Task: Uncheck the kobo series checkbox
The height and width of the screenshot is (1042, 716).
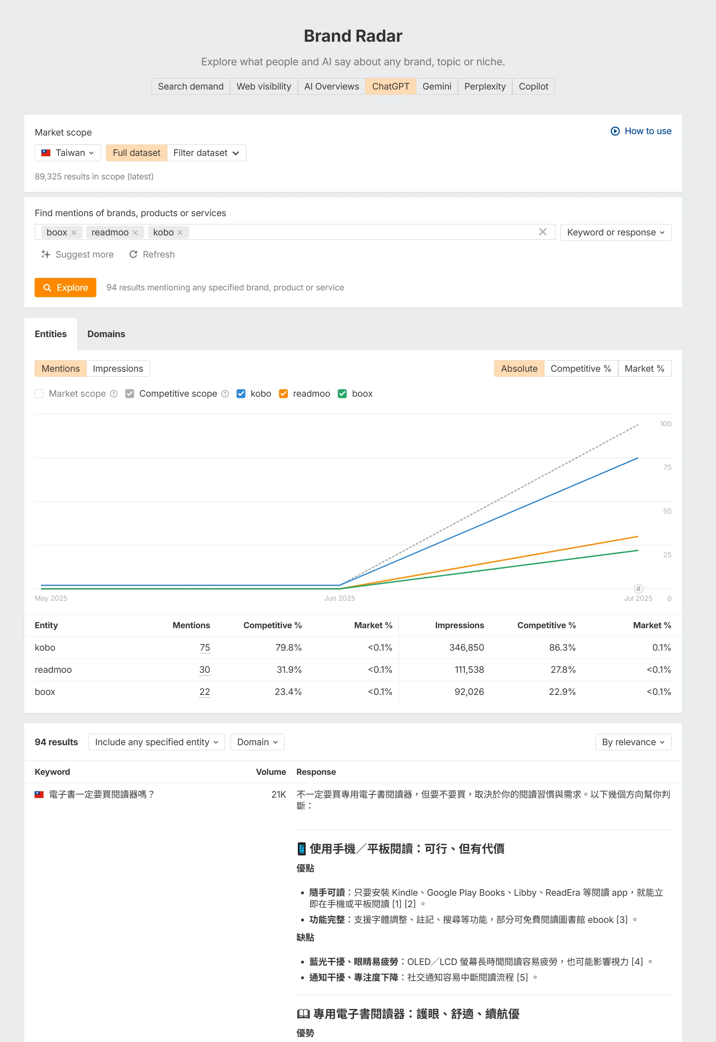Action: 241,393
